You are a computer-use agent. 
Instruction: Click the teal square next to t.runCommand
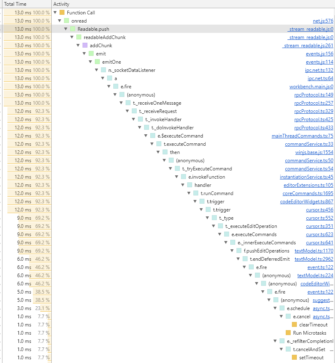pos(196,193)
